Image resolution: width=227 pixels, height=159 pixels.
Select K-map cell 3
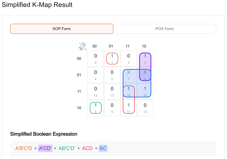click(129, 59)
